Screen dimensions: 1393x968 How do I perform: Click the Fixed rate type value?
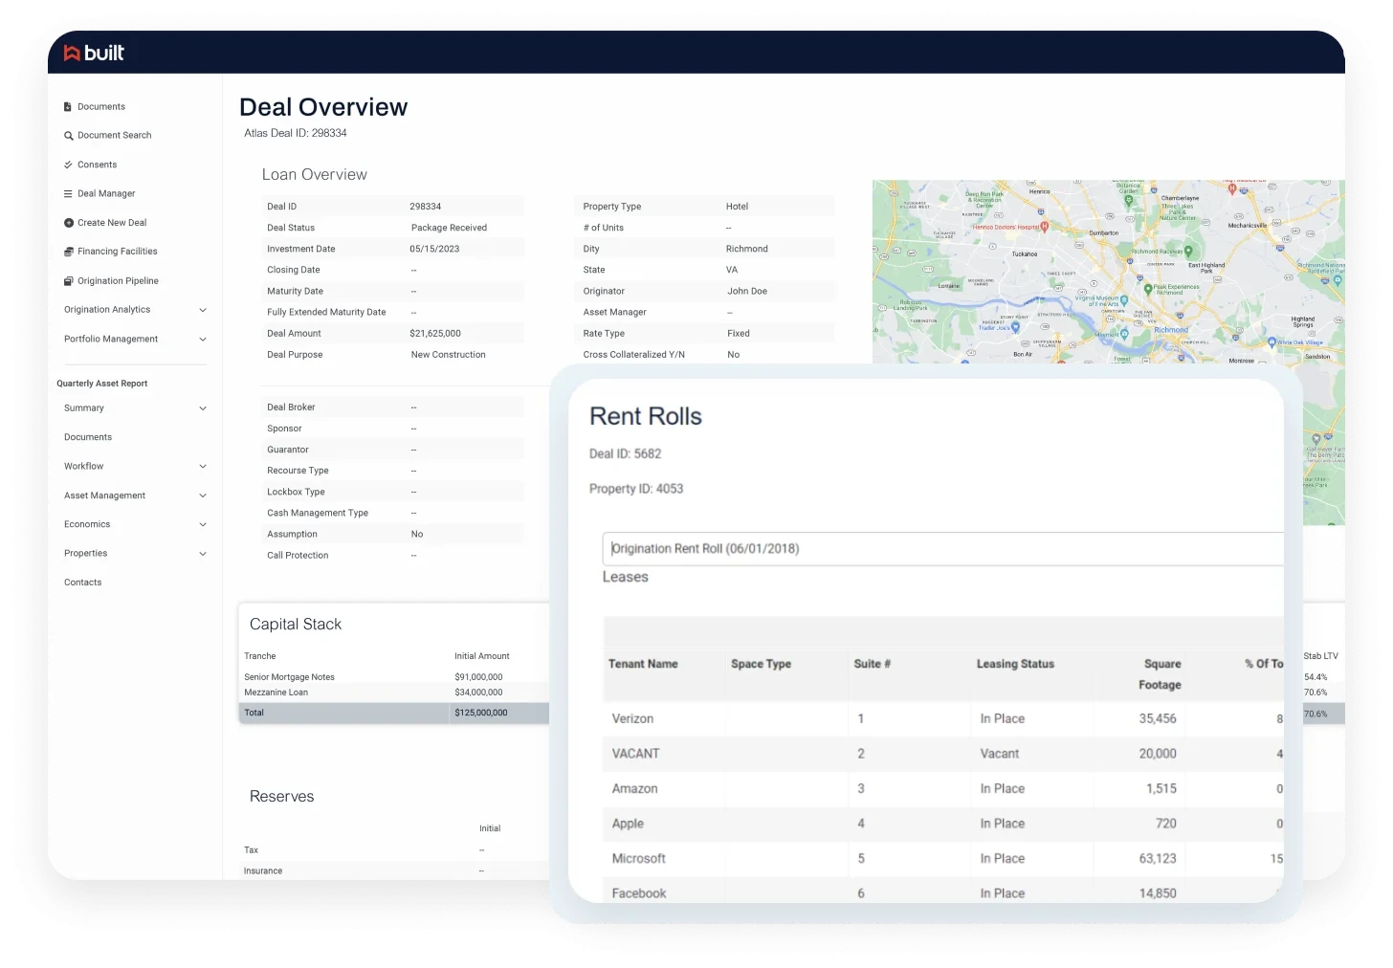coord(739,334)
